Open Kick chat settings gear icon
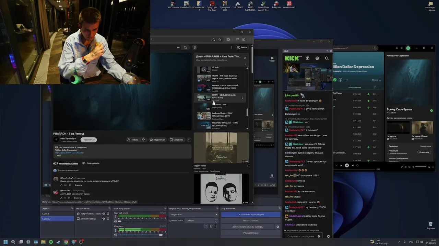 pos(328,236)
